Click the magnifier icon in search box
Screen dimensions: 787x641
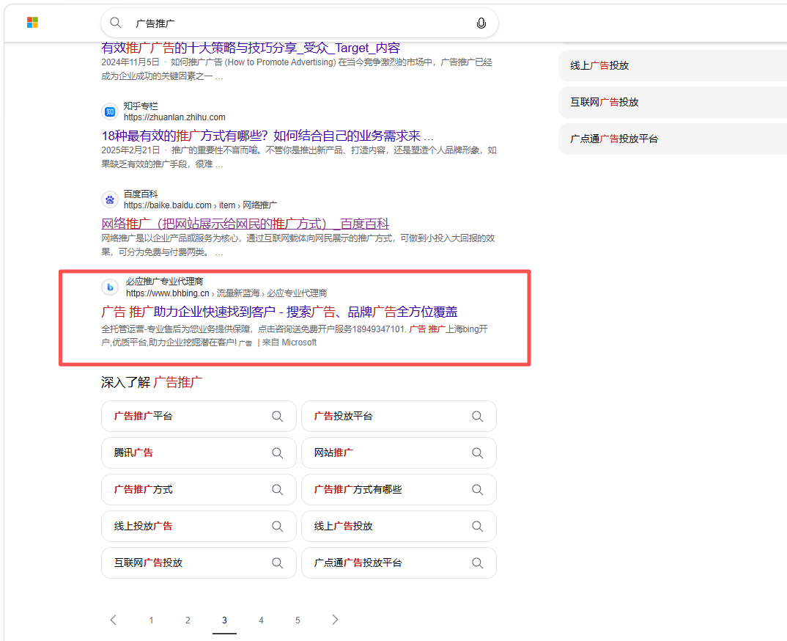click(x=116, y=23)
